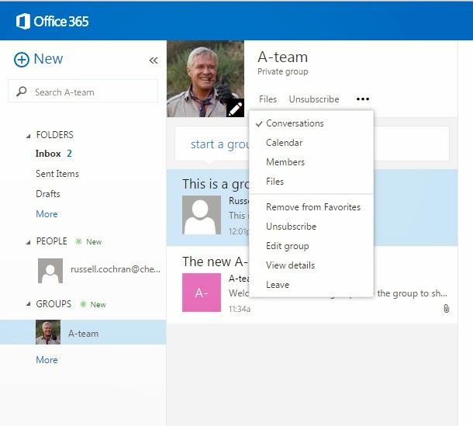Screen dimensions: 473x426
Task: Select A-team in Groups list
Action: pos(83,332)
